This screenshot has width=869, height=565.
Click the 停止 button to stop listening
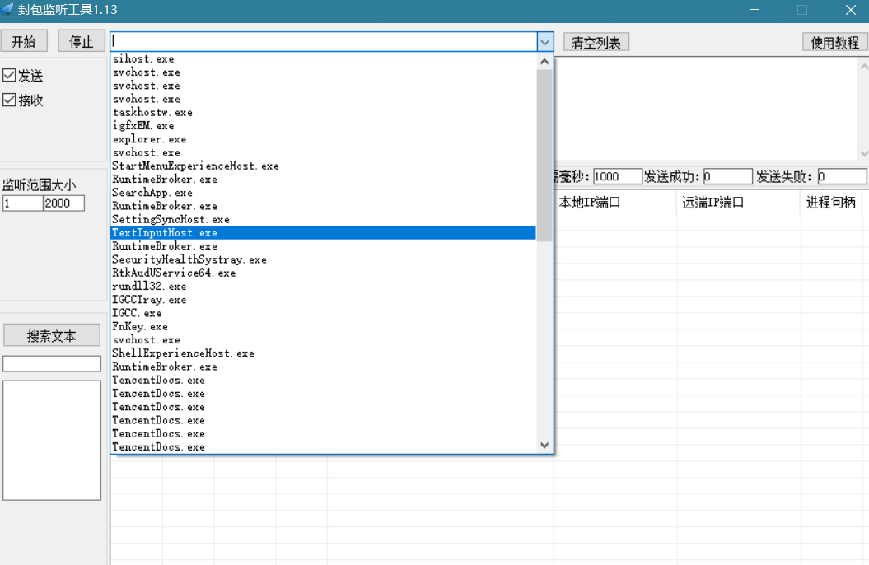(x=81, y=40)
